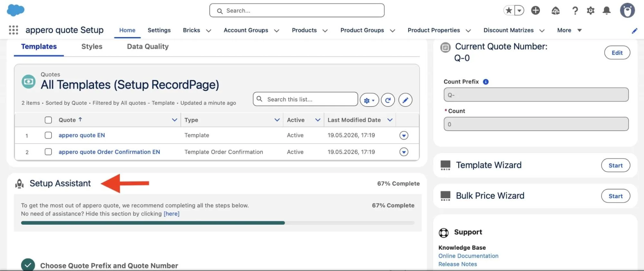Open the Notifications bell
The image size is (644, 271).
tap(607, 11)
